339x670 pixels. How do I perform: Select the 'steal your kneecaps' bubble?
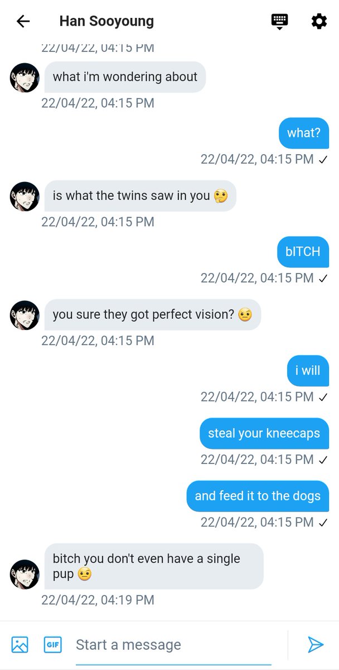(x=264, y=433)
